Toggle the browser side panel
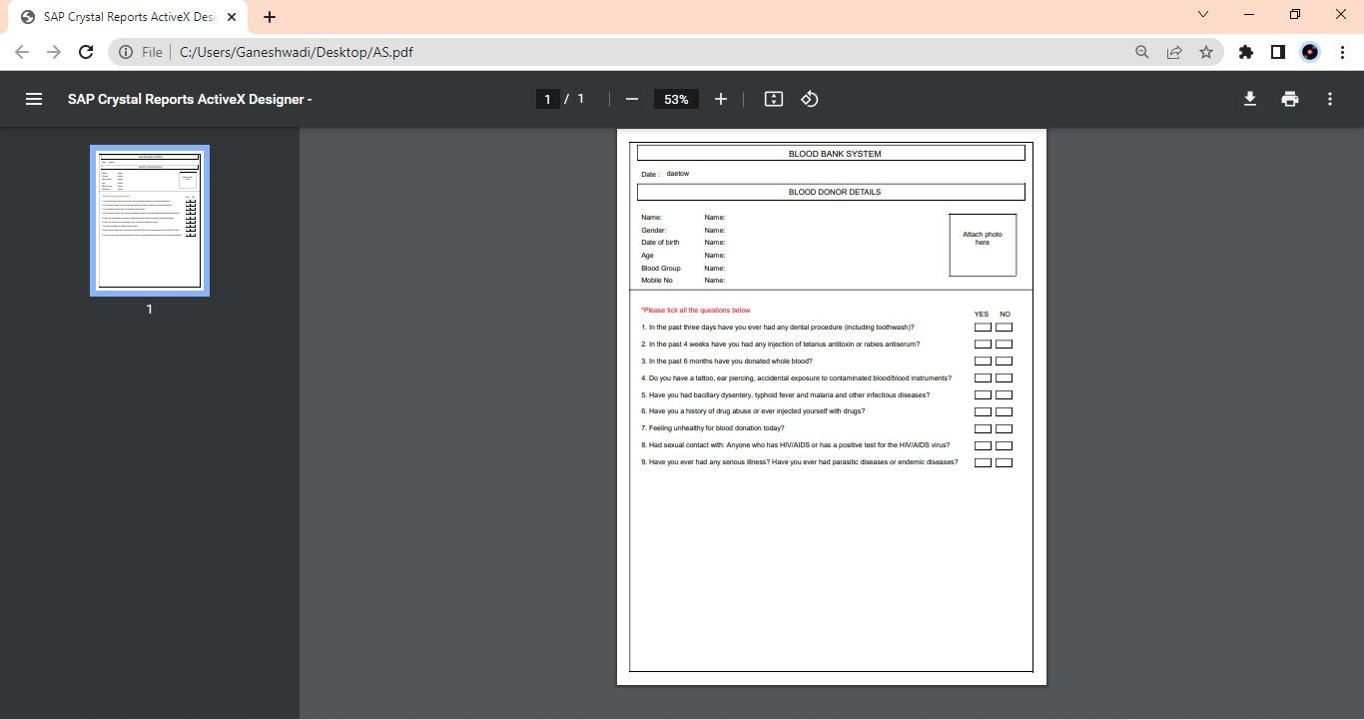1364x720 pixels. coord(1278,52)
